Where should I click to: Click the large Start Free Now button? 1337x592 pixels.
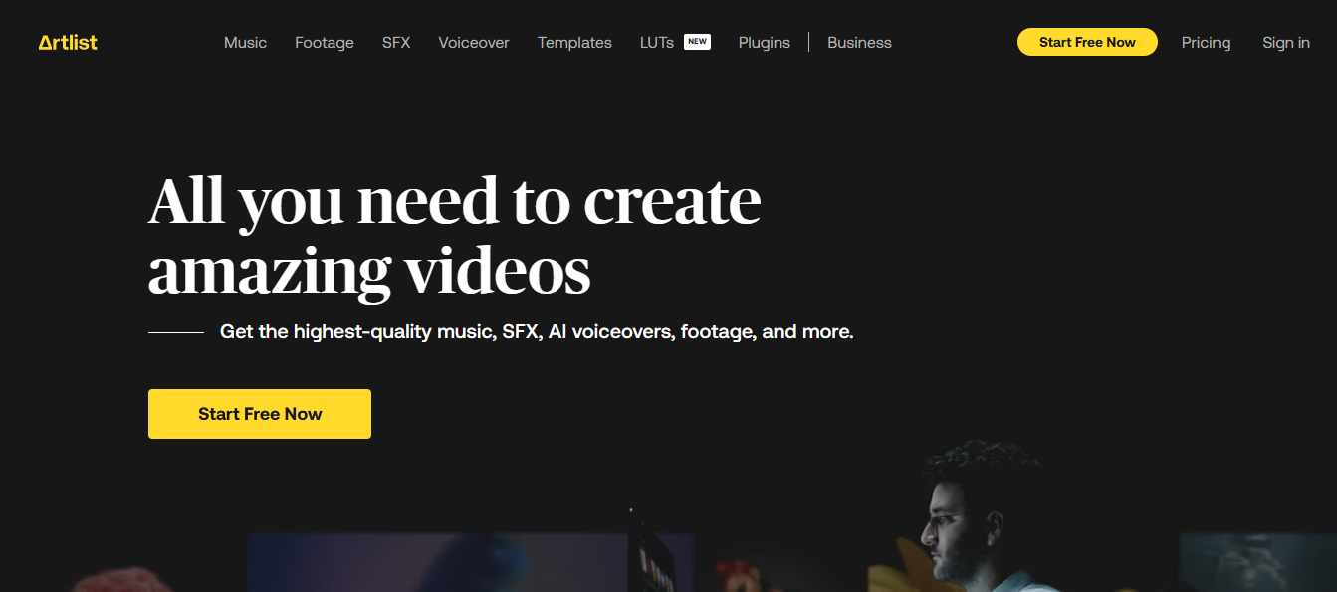(x=260, y=414)
